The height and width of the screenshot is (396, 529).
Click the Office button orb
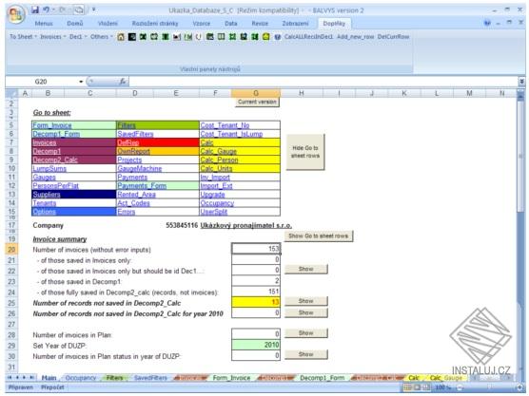coord(16,14)
